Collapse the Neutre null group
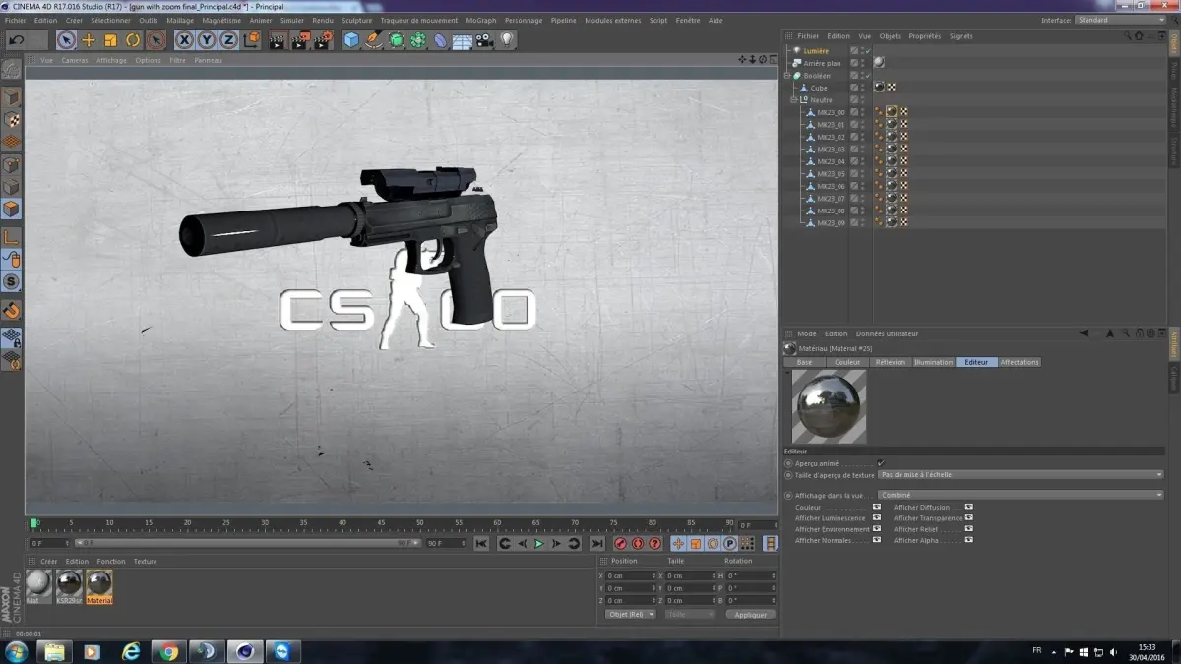This screenshot has width=1181, height=664. pos(794,100)
